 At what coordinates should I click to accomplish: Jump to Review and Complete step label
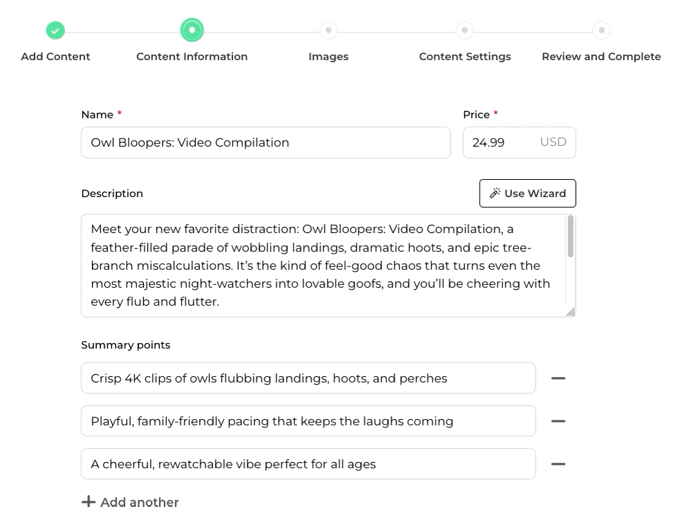(x=601, y=57)
